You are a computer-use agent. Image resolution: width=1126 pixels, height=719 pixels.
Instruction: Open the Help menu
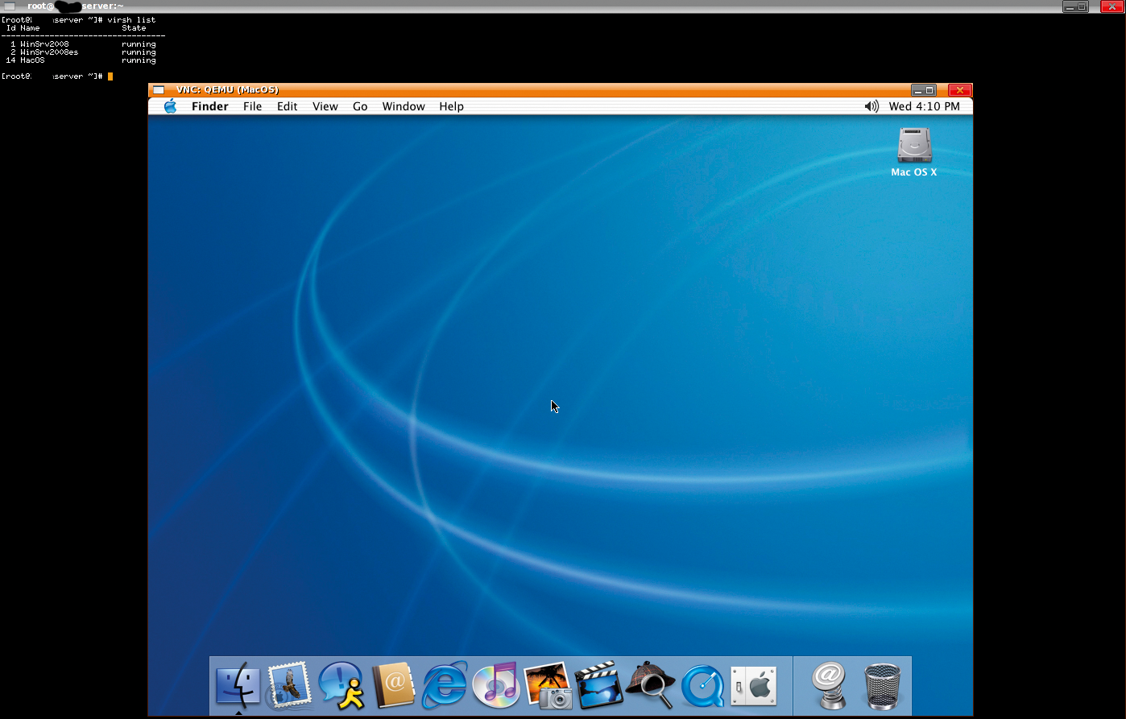(x=451, y=106)
